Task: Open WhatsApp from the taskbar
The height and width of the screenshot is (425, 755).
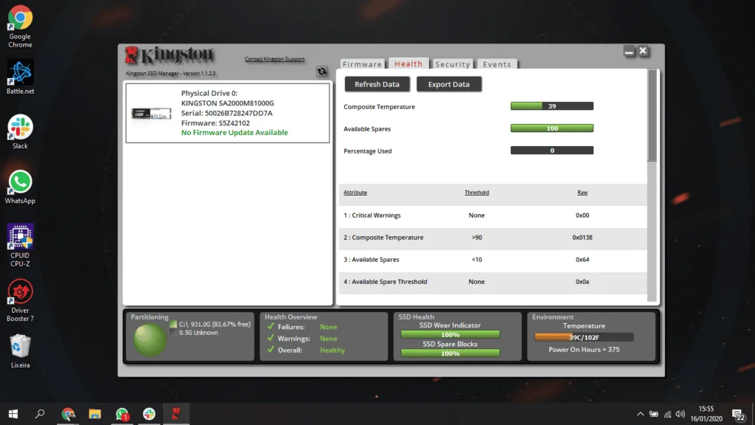Action: [x=122, y=414]
